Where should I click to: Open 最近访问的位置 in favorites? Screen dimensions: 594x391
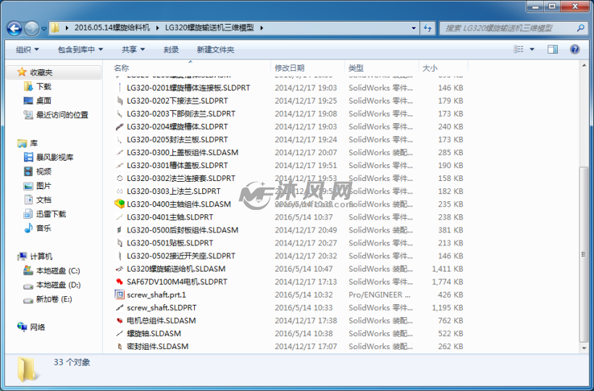click(x=62, y=114)
